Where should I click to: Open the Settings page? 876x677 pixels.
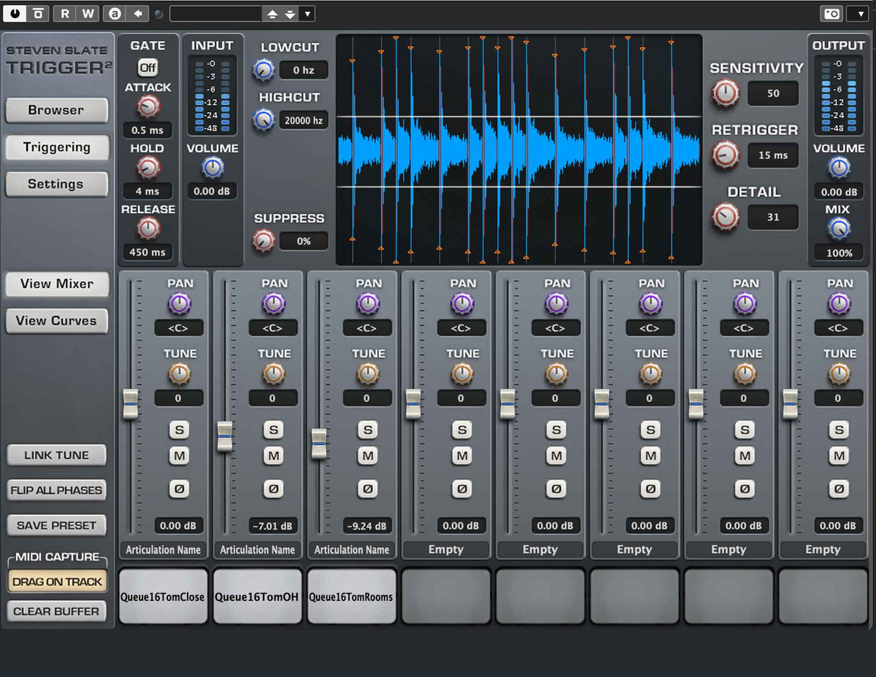click(x=56, y=185)
